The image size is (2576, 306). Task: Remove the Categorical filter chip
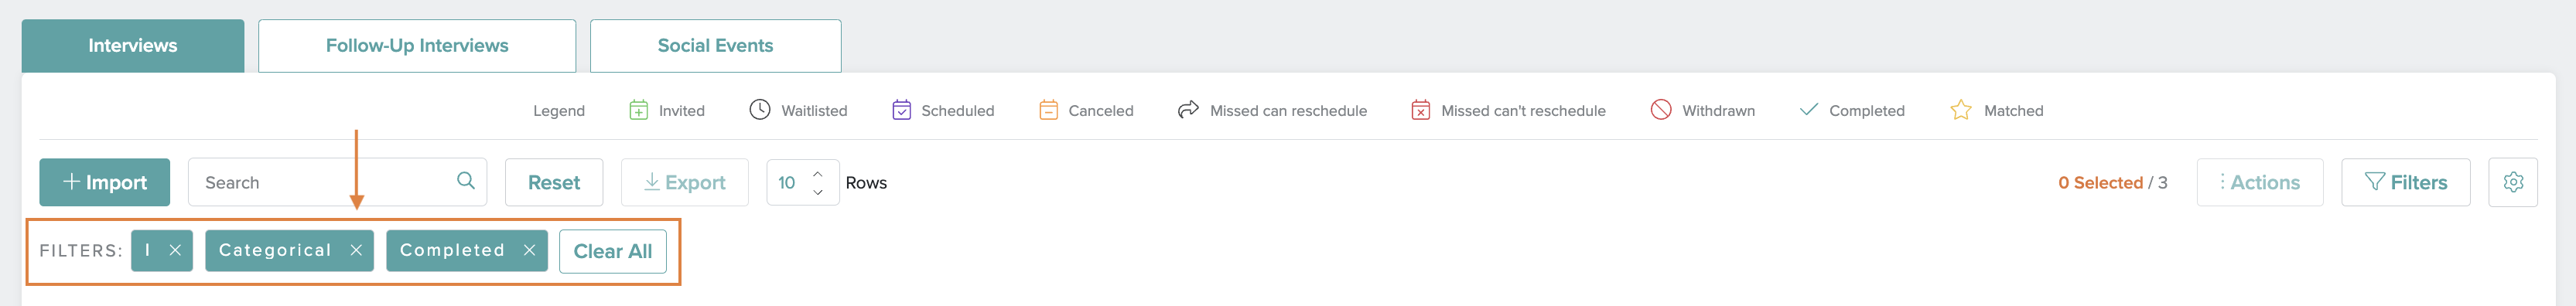pos(356,251)
